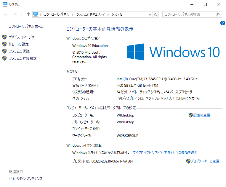This screenshot has height=187, width=226.
Task: Click the magnifier icon in the search box
Action: (x=217, y=14)
